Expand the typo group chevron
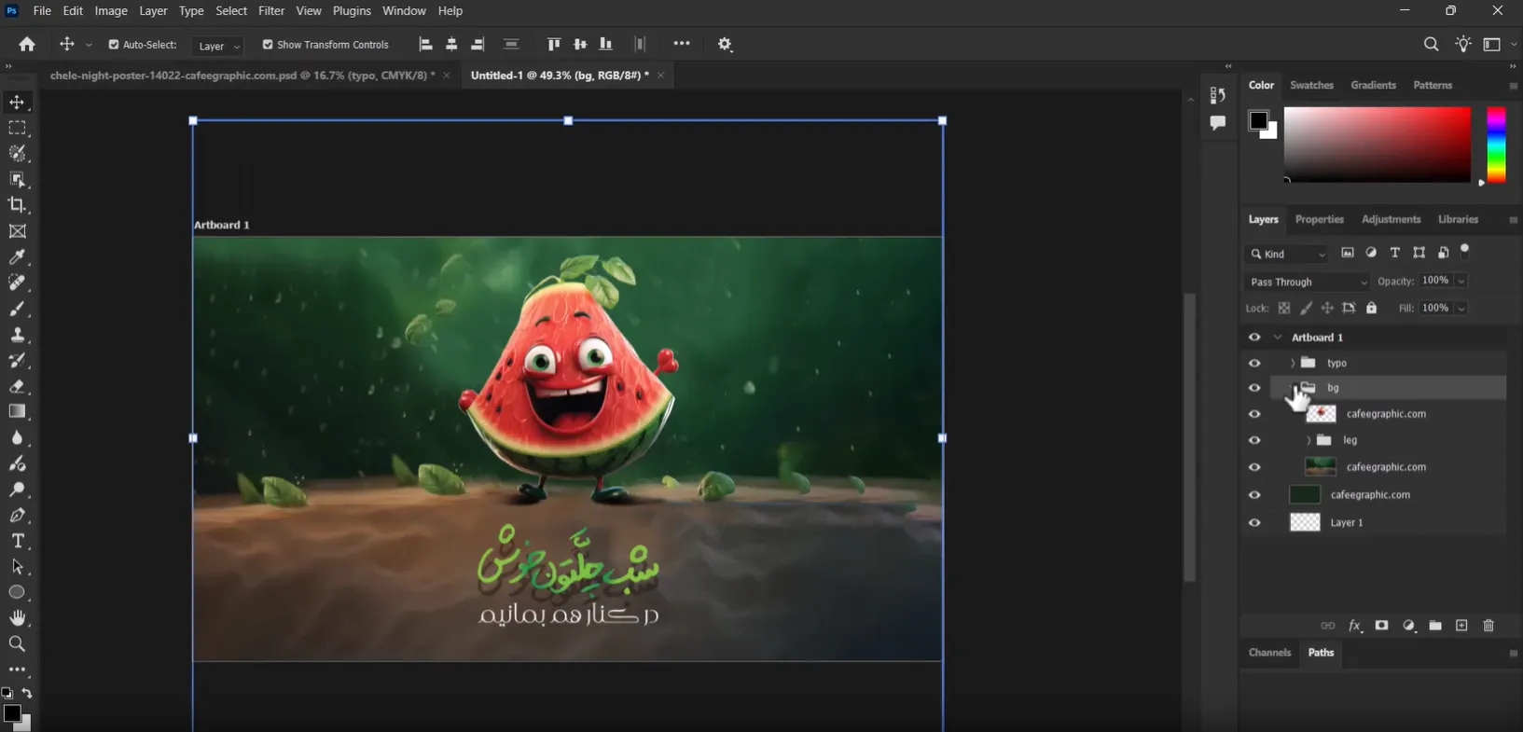Image resolution: width=1523 pixels, height=732 pixels. point(1293,363)
